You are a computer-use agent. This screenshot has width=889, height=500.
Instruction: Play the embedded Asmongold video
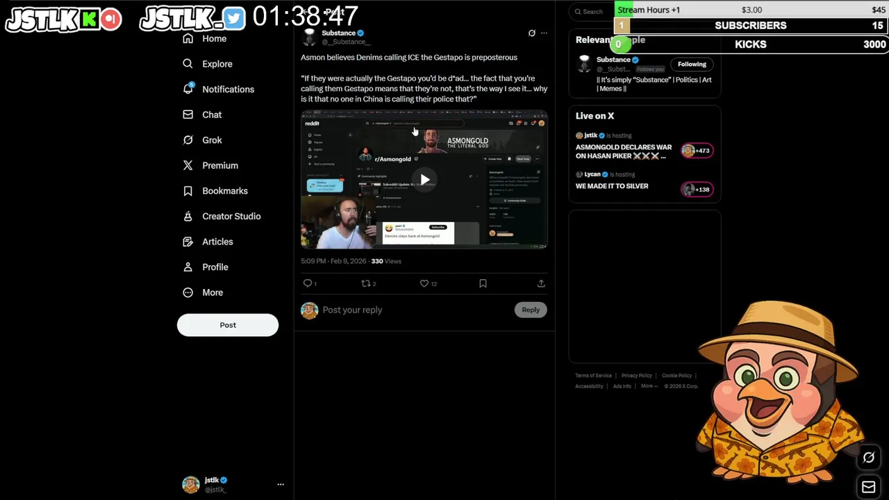pyautogui.click(x=424, y=179)
